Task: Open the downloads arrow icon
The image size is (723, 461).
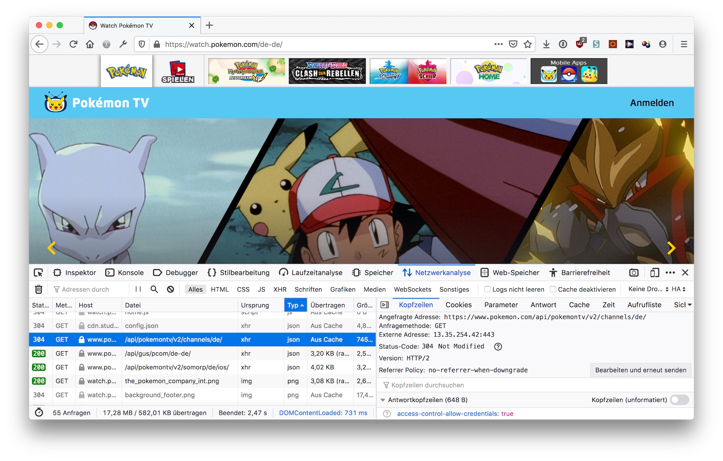Action: pos(546,44)
